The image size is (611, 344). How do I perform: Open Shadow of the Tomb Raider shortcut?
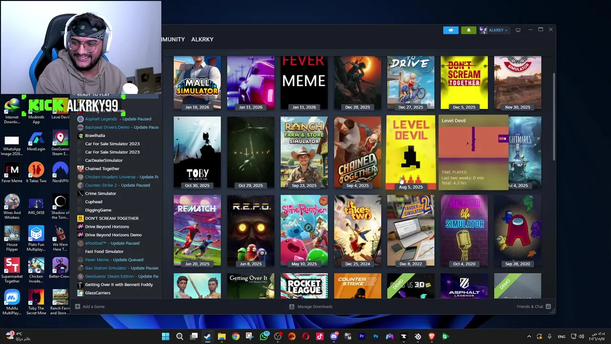[x=60, y=207]
